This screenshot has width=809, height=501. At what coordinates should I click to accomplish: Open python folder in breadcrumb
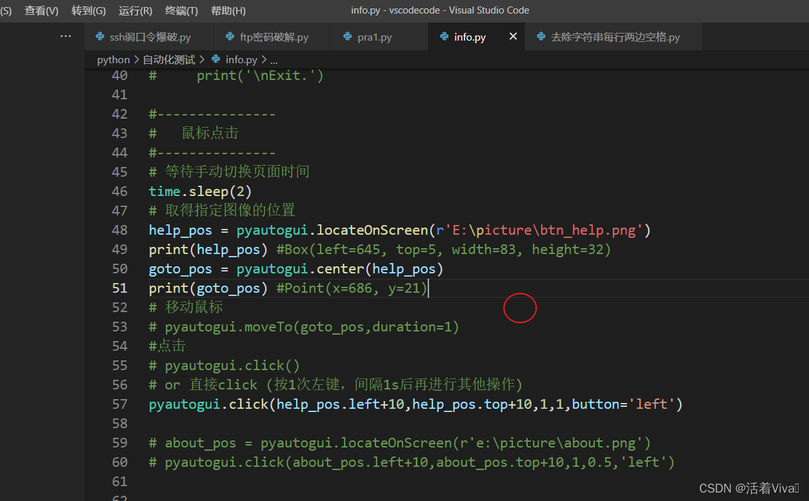114,59
